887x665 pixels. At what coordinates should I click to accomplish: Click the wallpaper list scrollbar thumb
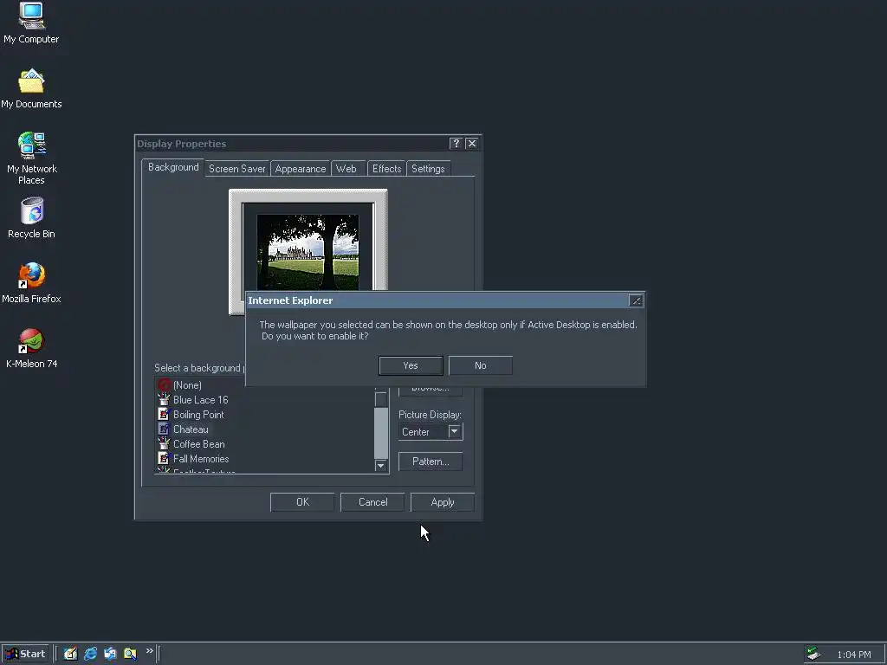(x=381, y=399)
